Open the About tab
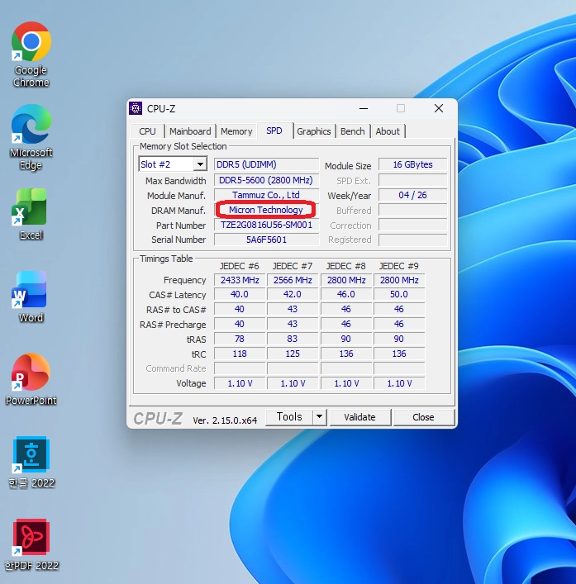The width and height of the screenshot is (576, 584). click(x=388, y=131)
